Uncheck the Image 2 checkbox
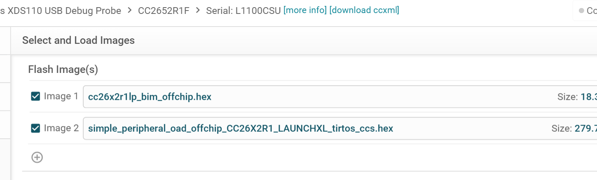This screenshot has width=597, height=180. (36, 128)
